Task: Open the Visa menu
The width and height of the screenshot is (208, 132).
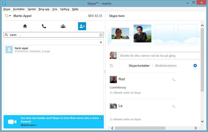Action: click(55, 9)
